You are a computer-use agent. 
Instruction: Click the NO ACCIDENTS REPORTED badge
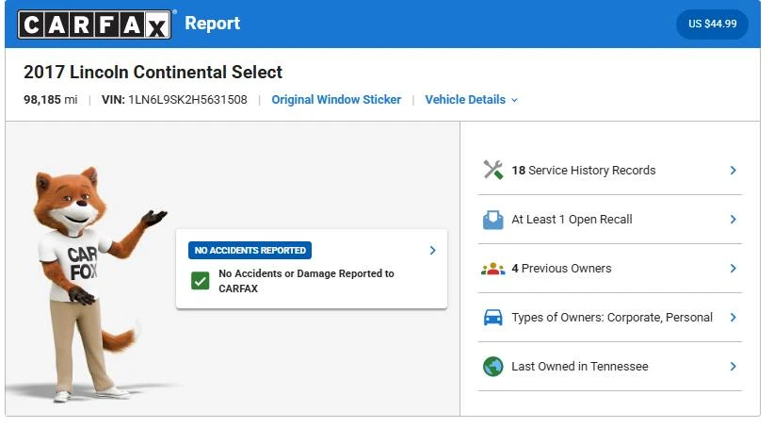pyautogui.click(x=250, y=251)
